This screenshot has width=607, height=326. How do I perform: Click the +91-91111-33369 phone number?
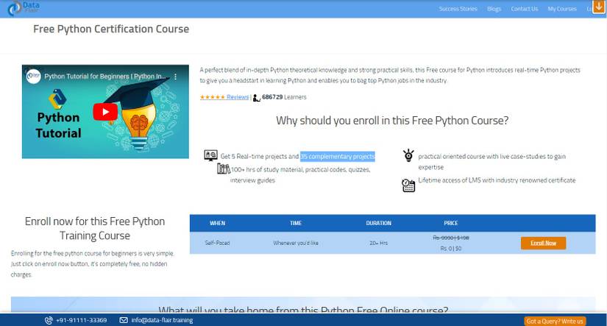(81, 320)
